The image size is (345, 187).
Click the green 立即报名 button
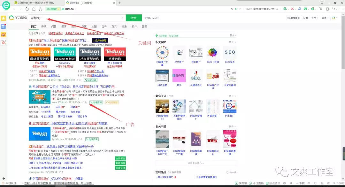[x=120, y=158]
